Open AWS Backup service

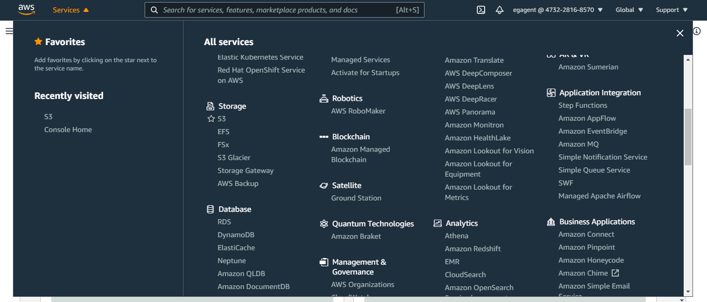point(238,183)
